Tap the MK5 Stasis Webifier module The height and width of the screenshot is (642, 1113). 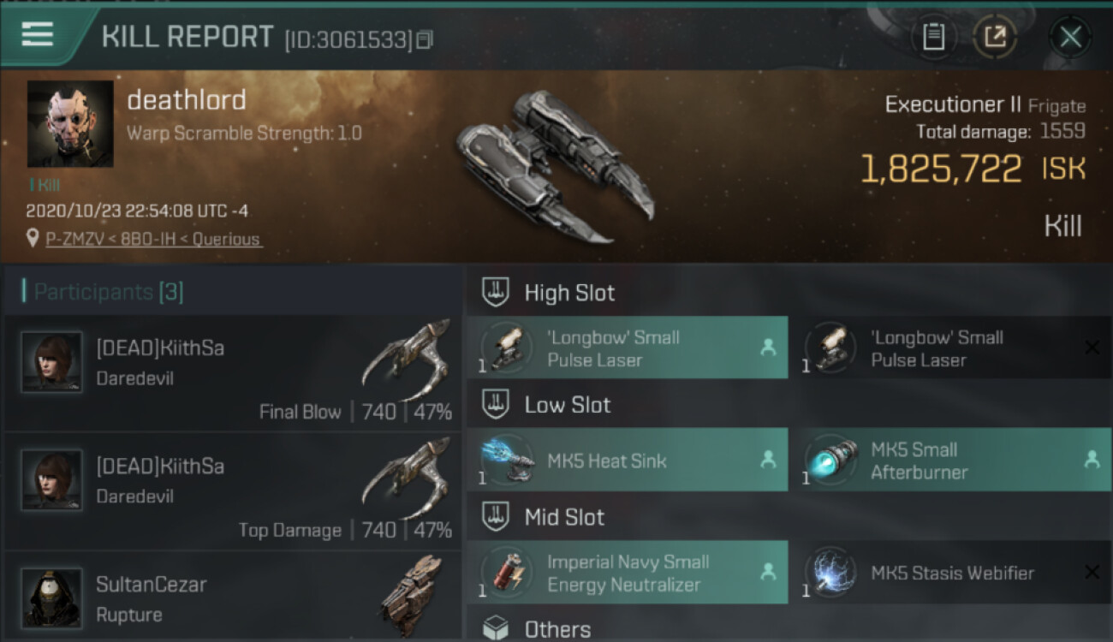[x=950, y=573]
